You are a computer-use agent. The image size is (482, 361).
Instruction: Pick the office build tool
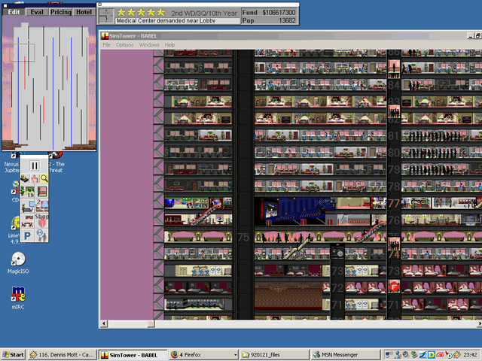point(26,205)
